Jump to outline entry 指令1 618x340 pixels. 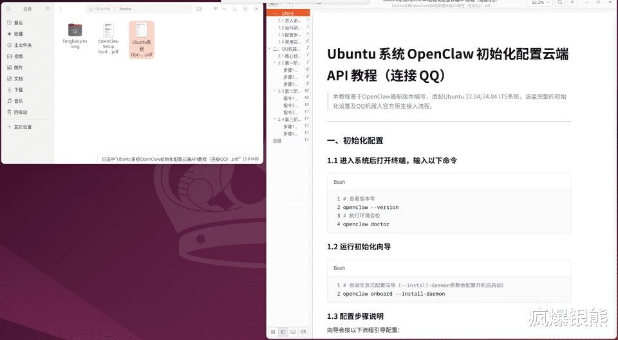(291, 98)
